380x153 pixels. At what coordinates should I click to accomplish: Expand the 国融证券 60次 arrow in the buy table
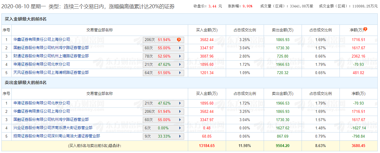[180, 48]
